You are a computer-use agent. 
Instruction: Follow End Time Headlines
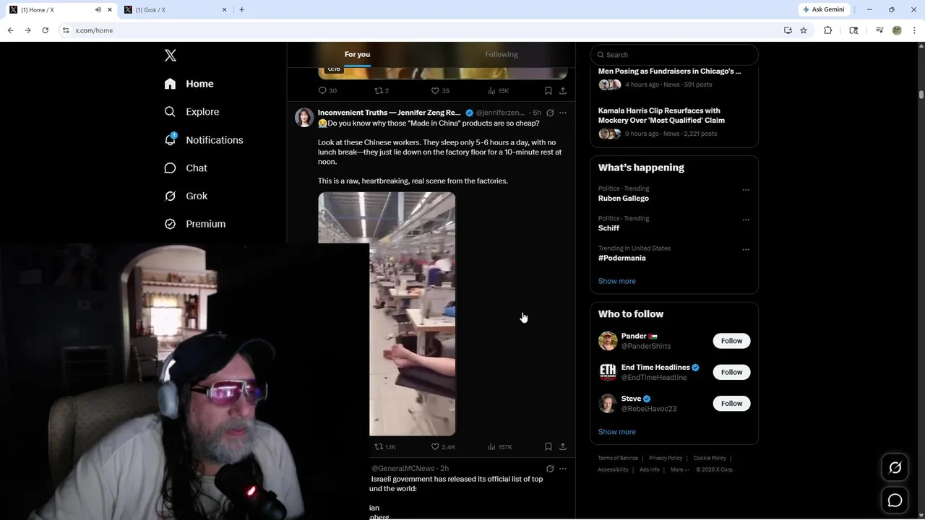(x=731, y=372)
